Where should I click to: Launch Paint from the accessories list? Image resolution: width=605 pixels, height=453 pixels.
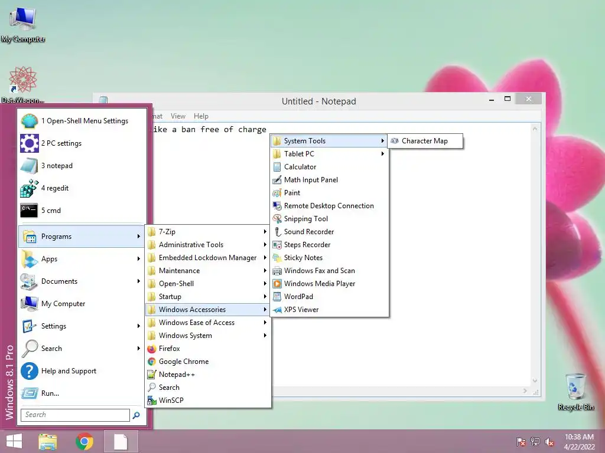click(x=329, y=193)
